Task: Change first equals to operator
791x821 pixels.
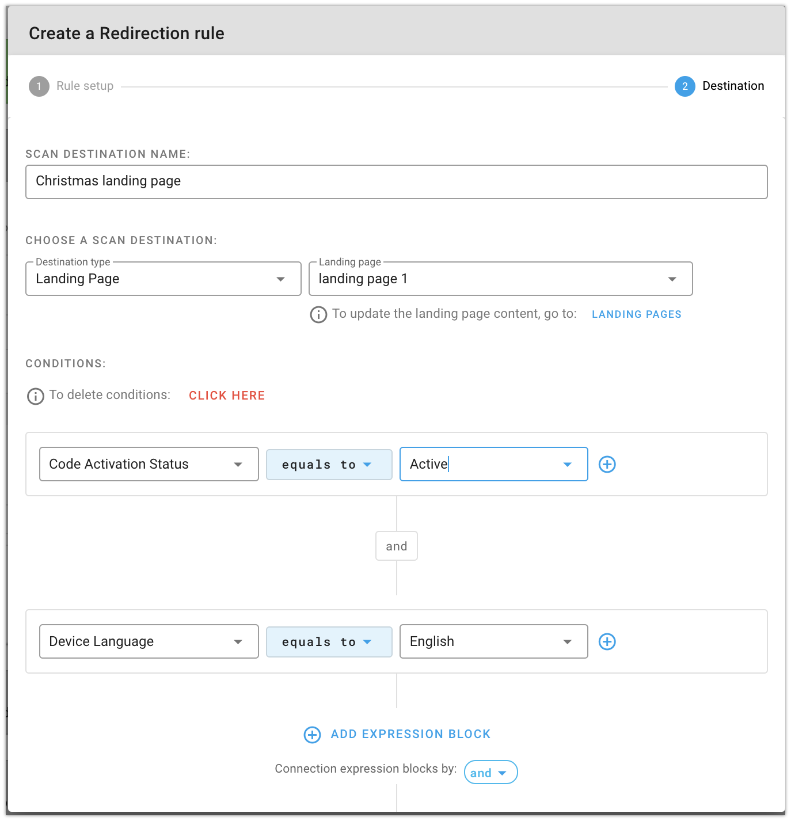Action: pos(329,465)
